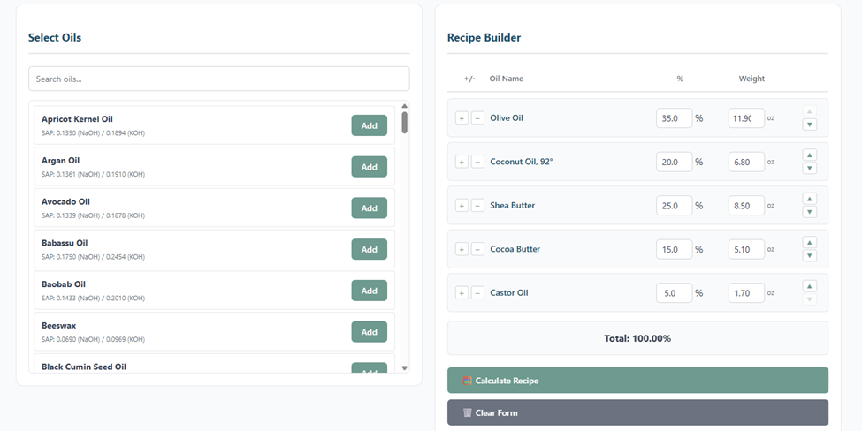Add Babassu Oil to recipe

coord(369,249)
